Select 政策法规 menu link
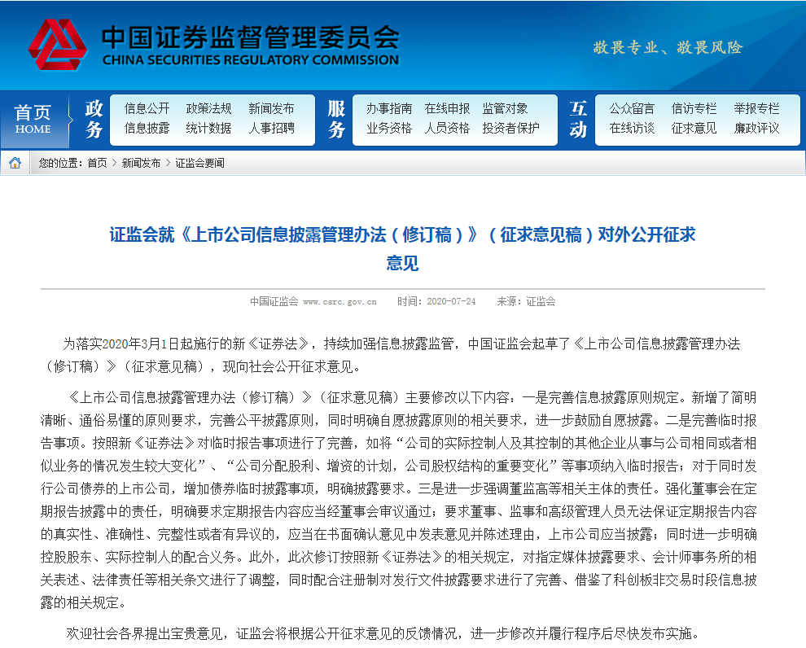 point(208,108)
